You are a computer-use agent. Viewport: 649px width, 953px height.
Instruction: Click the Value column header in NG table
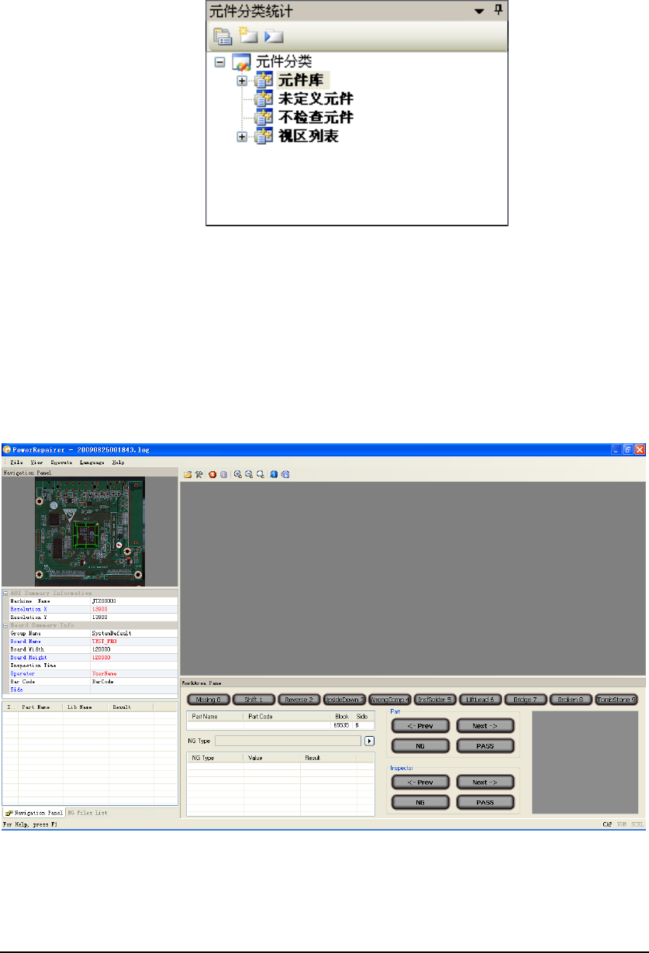[x=271, y=757]
